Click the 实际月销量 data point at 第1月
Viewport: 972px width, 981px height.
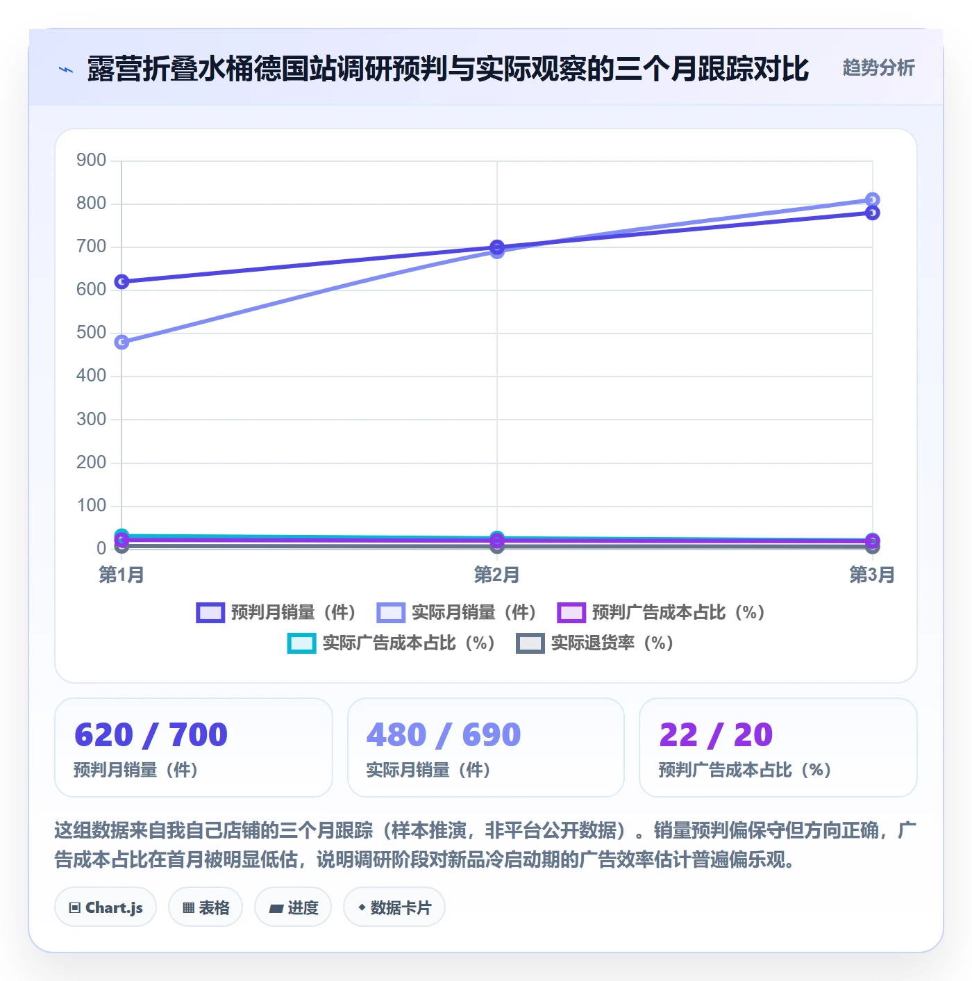coord(121,342)
